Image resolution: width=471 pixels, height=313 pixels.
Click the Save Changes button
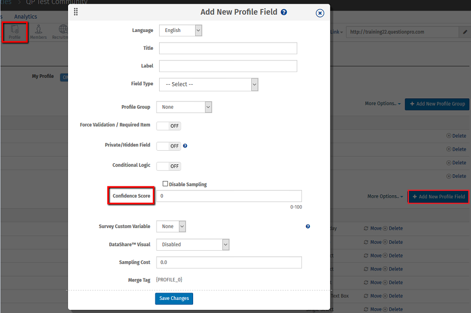pos(174,298)
